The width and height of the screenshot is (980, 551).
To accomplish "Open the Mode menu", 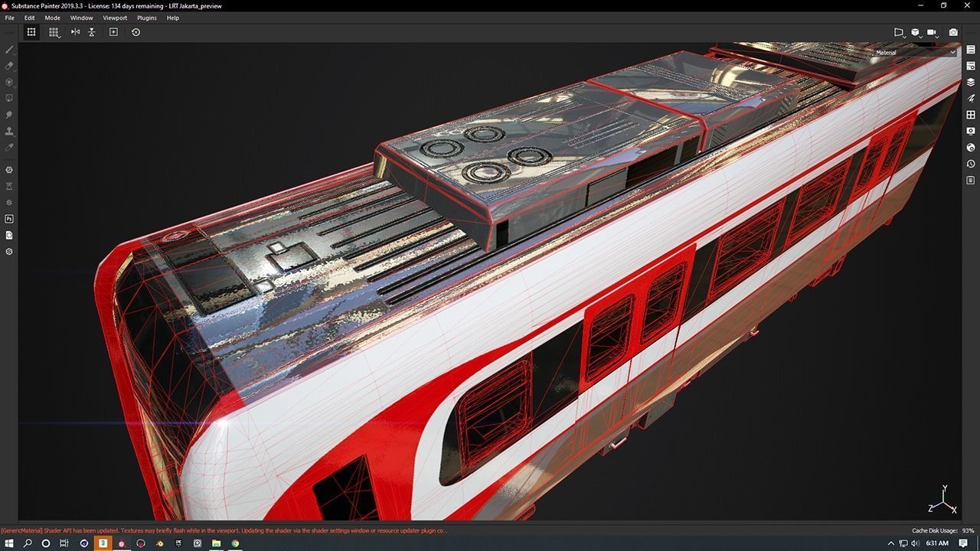I will point(52,18).
